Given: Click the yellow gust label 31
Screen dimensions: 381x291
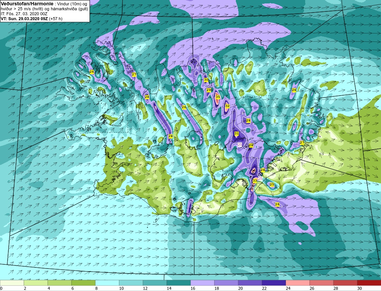Looking at the screenshot, I should point(237,134).
